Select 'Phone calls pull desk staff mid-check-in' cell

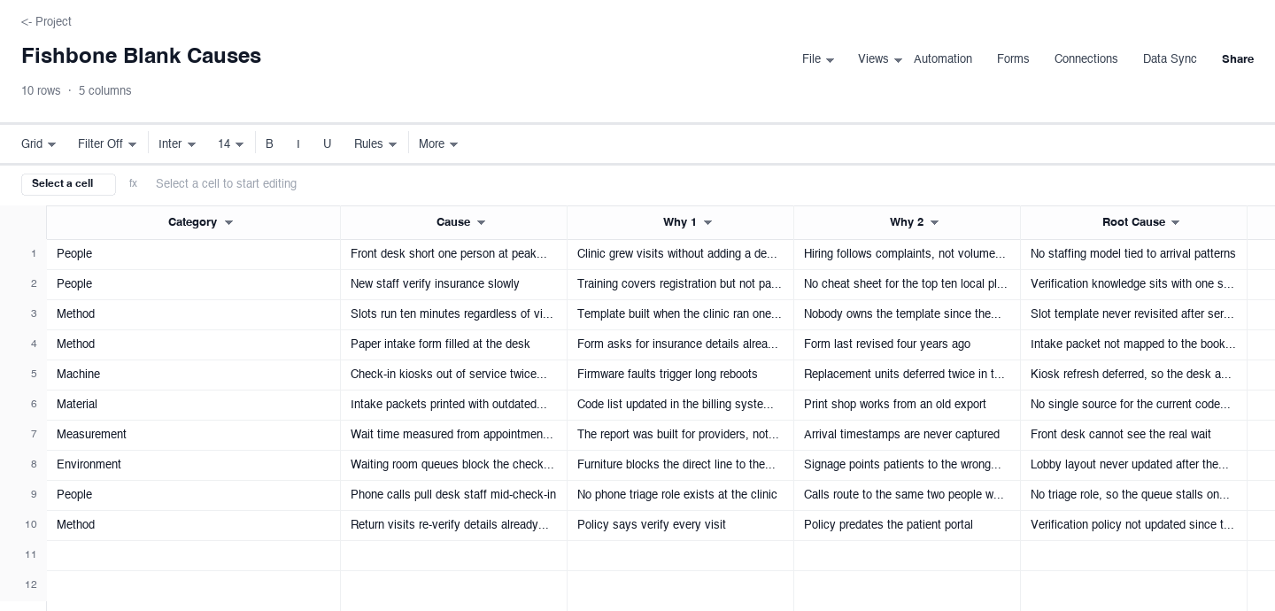point(453,495)
